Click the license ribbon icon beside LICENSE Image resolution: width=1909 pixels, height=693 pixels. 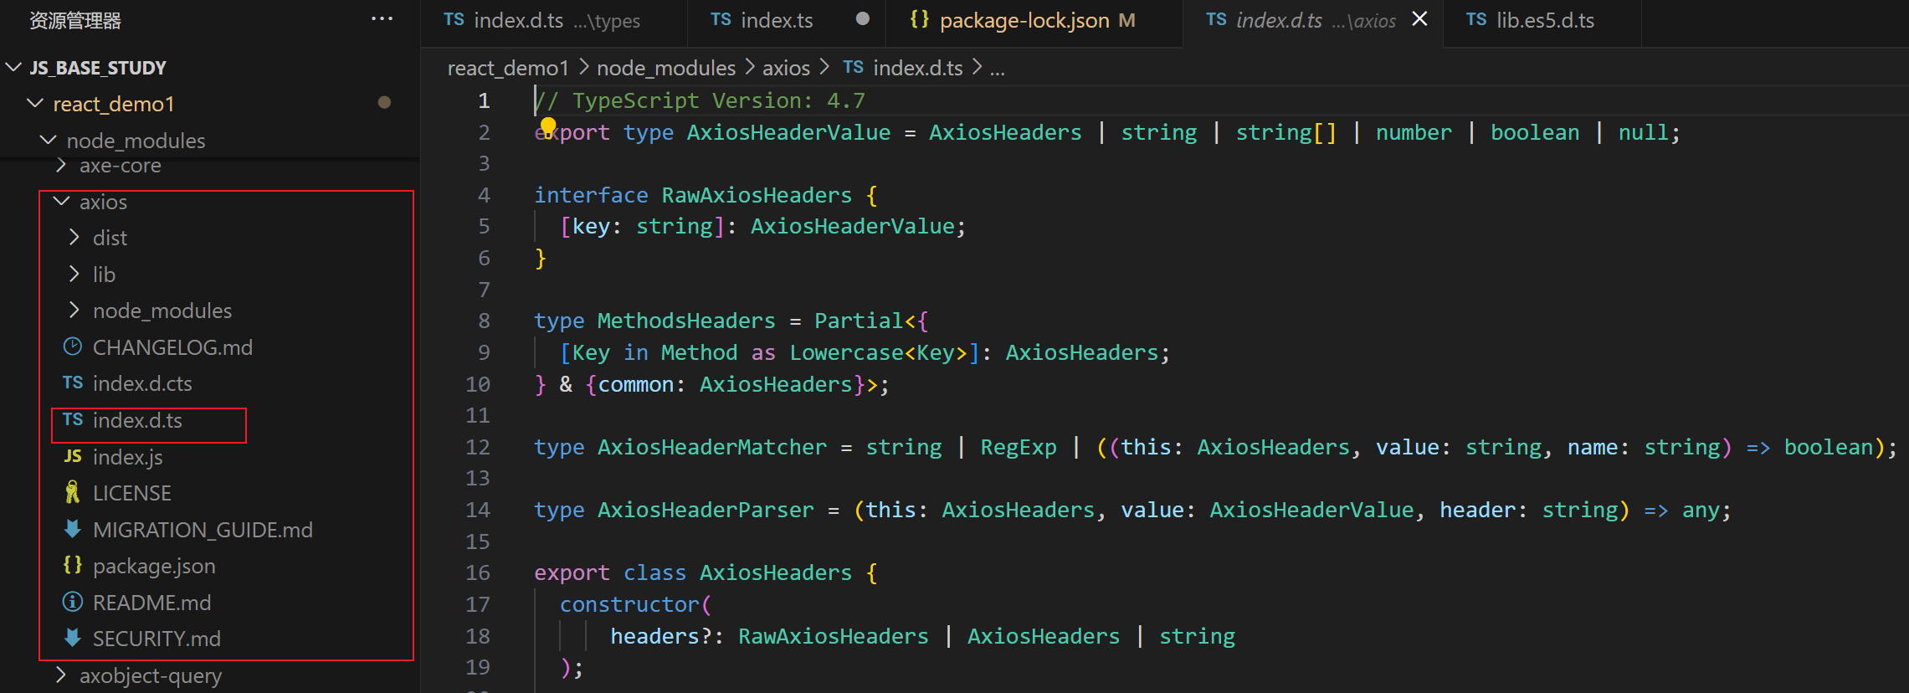(x=73, y=492)
